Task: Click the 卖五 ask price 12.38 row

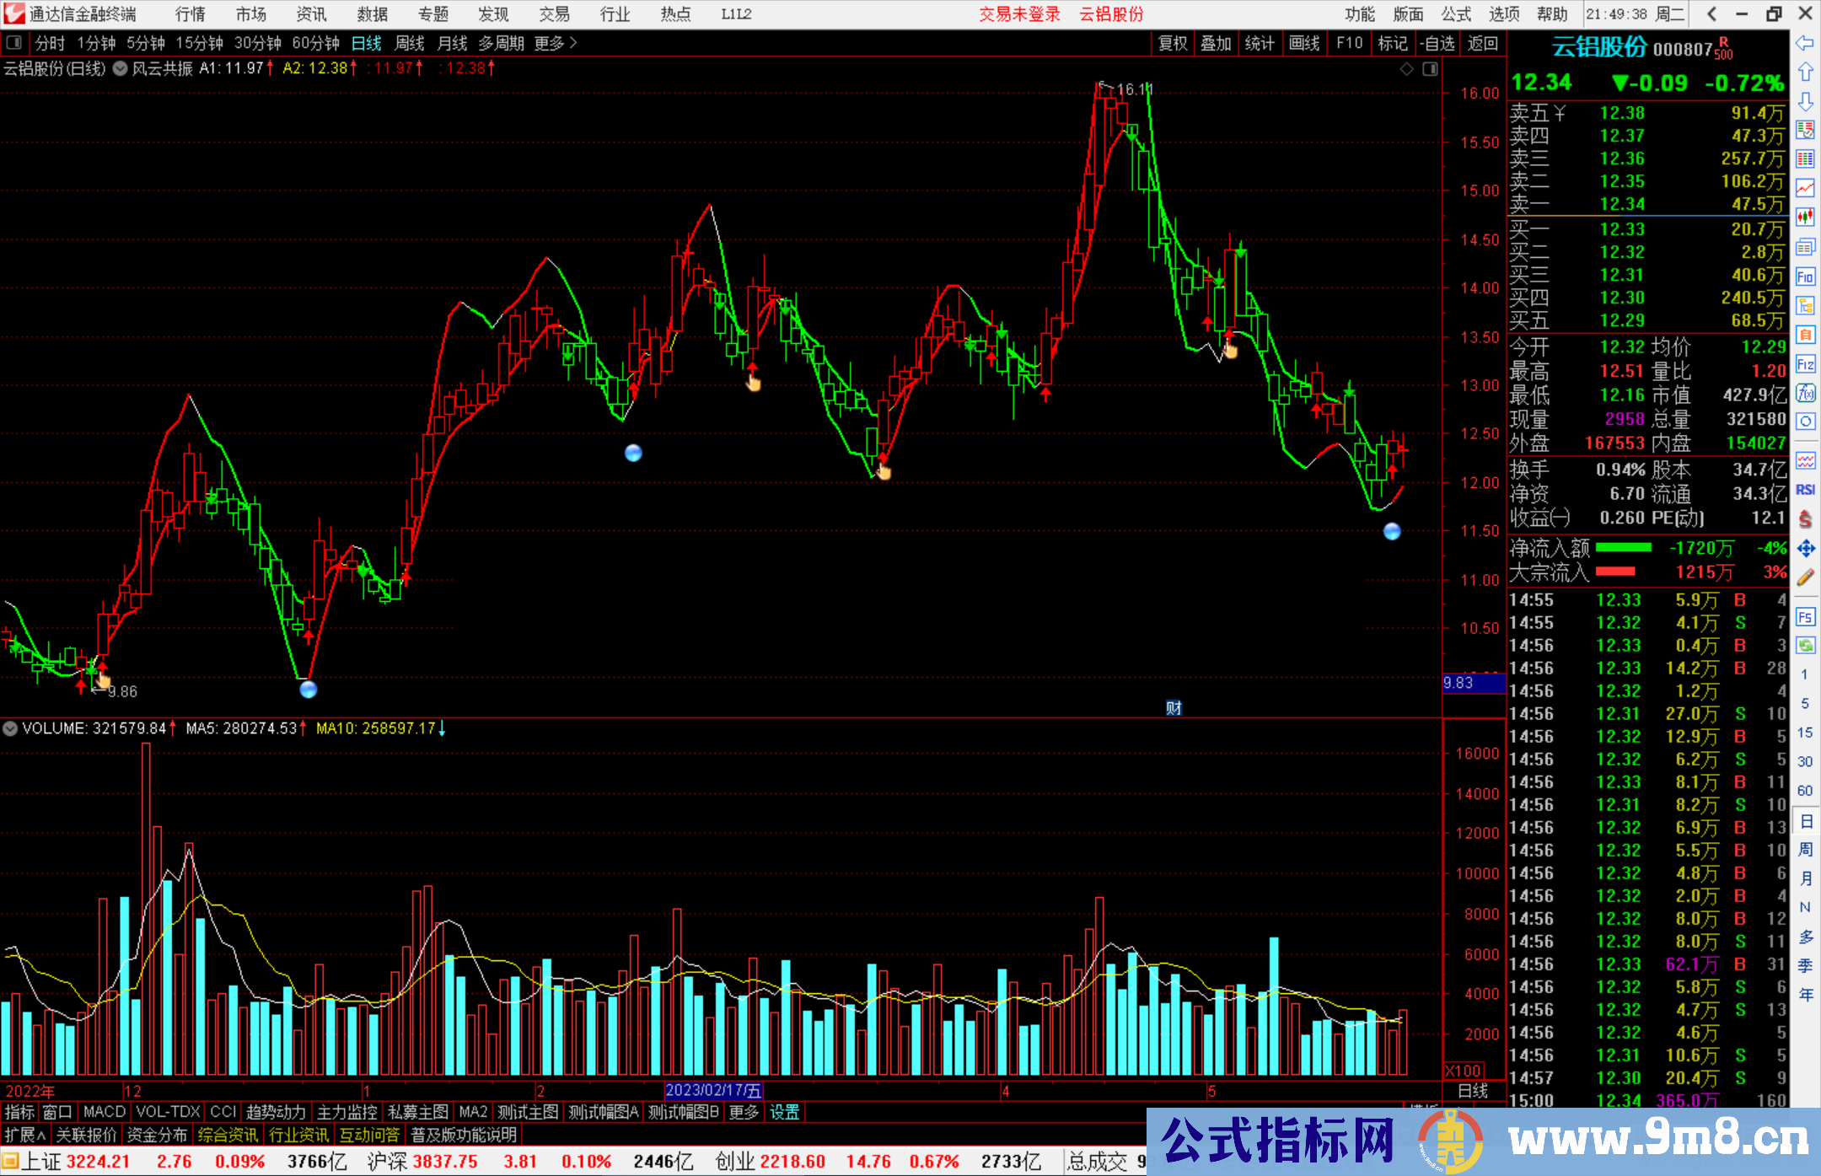Action: [1647, 113]
